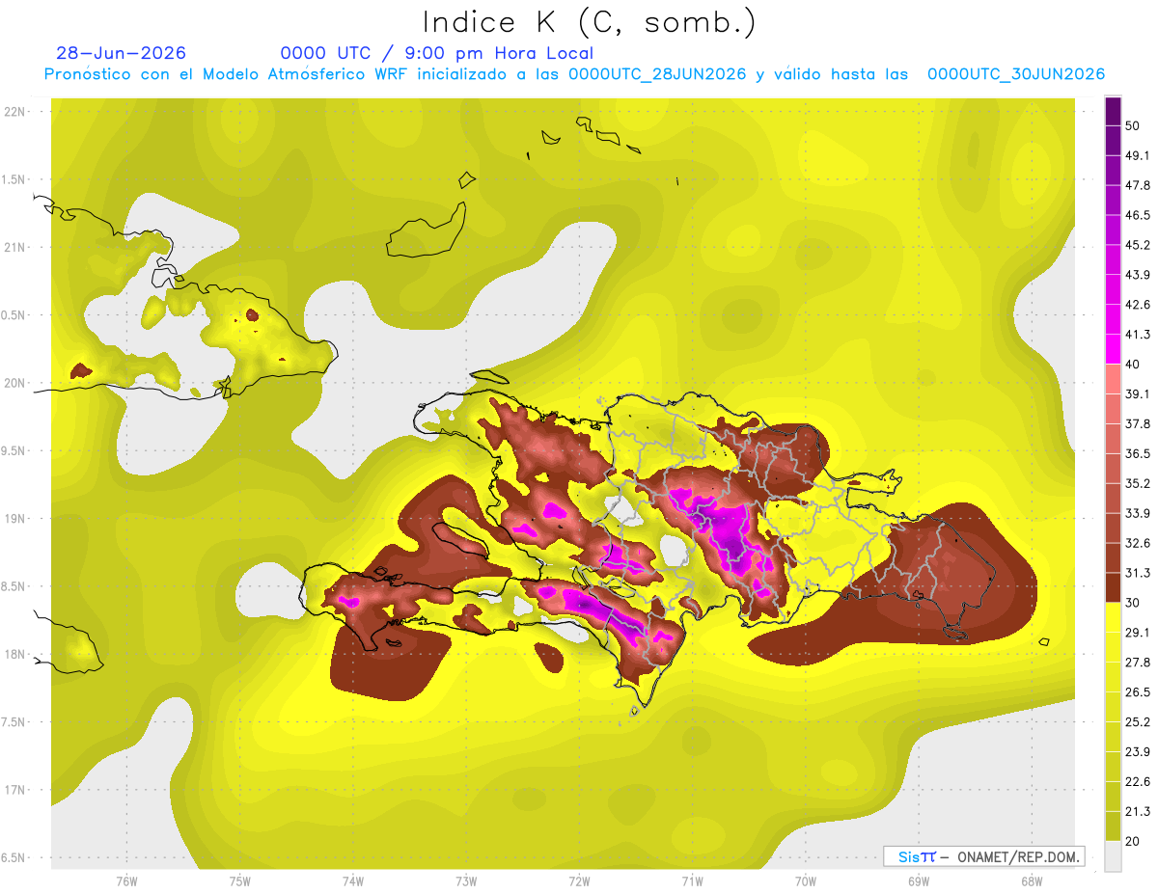
Task: Click the 'ONAMET/REP.DOM.' label
Action: pos(1018,856)
